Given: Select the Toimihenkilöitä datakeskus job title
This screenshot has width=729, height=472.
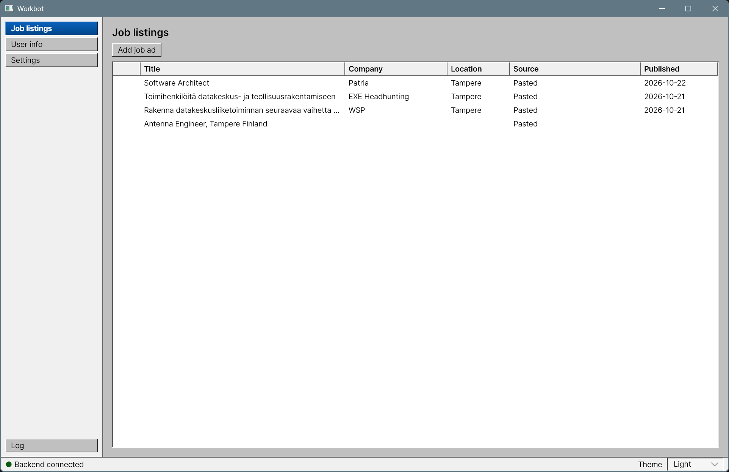Looking at the screenshot, I should pyautogui.click(x=239, y=97).
